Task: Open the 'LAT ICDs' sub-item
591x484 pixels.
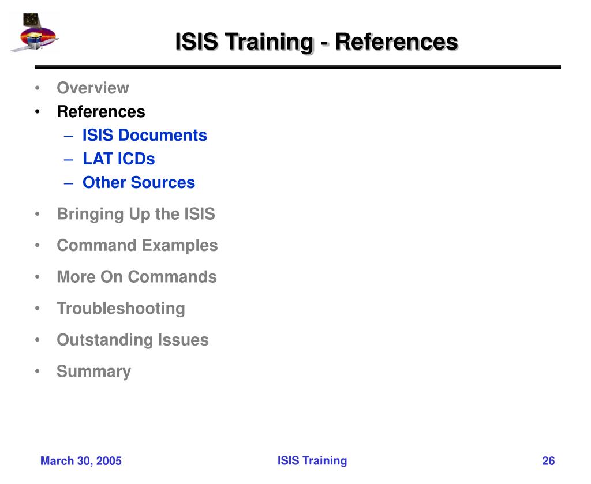Action: pos(119,159)
